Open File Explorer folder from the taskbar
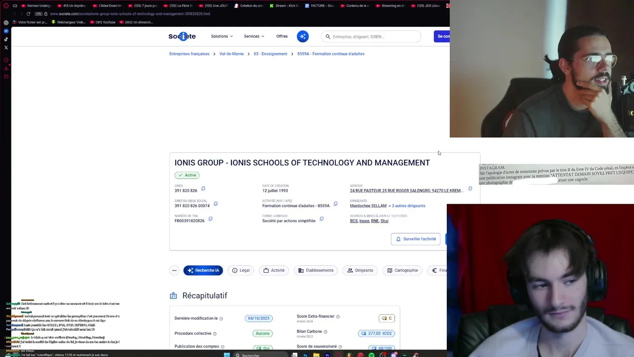Screen dimensions: 634x357 coord(316,355)
